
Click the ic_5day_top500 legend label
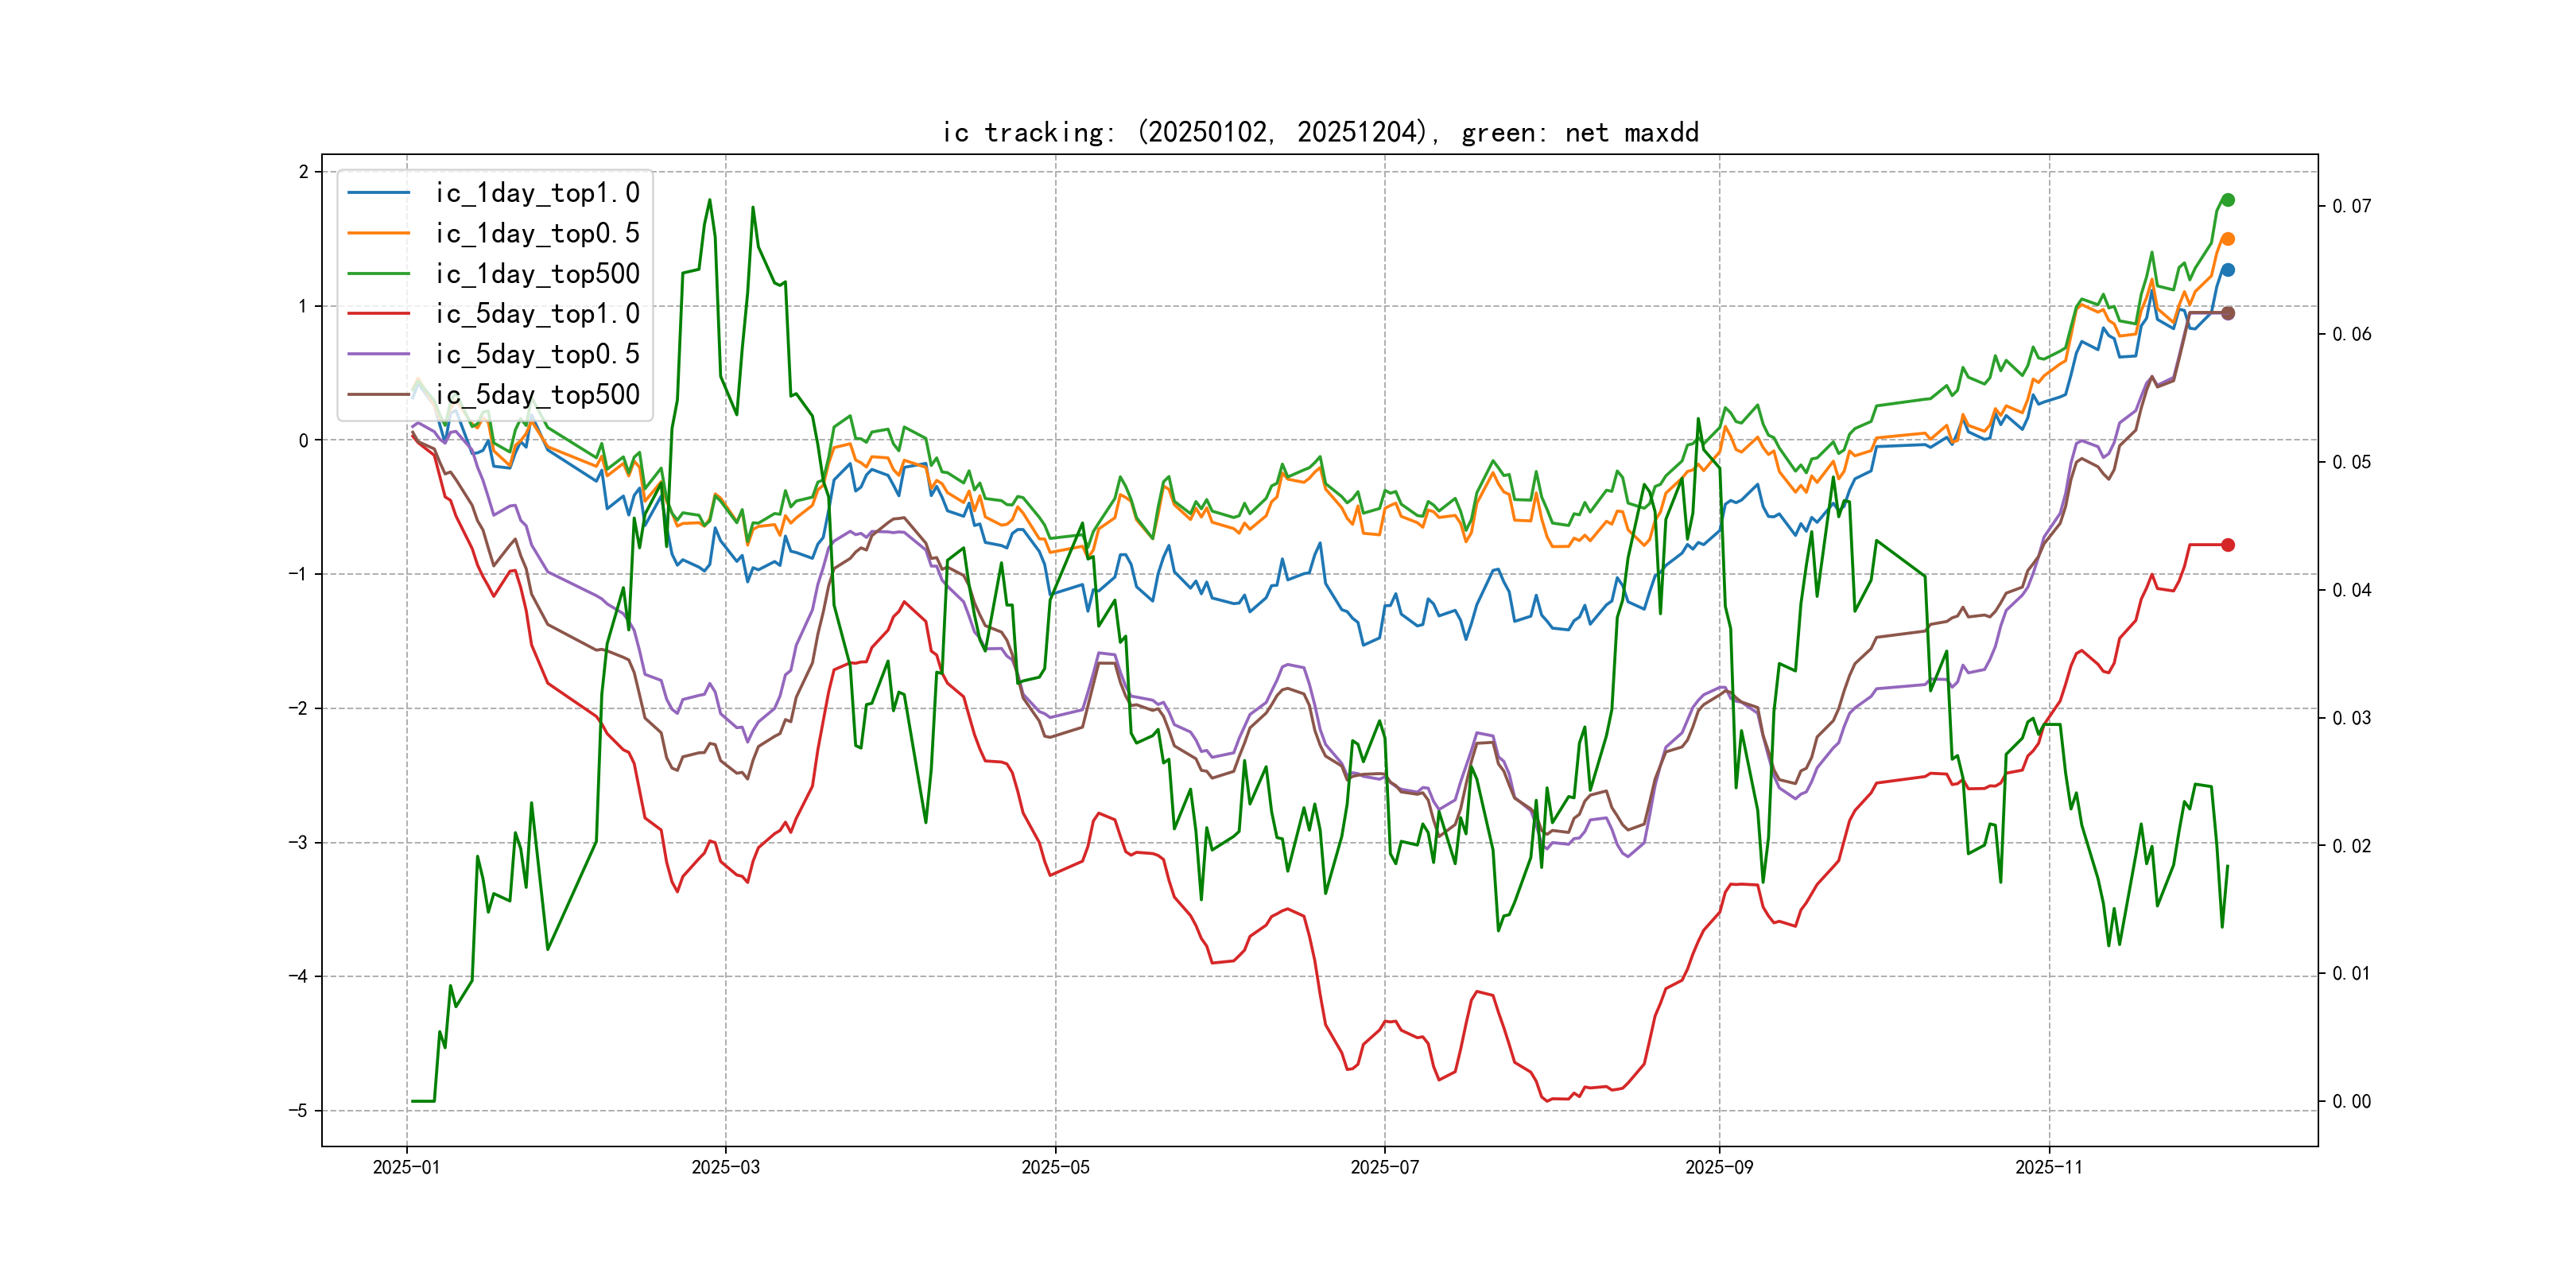click(537, 395)
